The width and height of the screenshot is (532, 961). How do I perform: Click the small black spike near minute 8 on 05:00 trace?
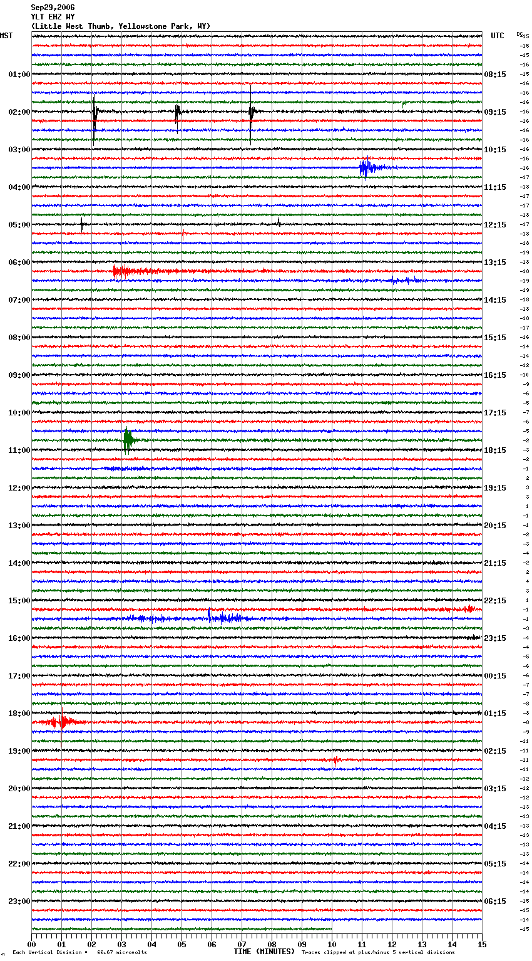(279, 222)
